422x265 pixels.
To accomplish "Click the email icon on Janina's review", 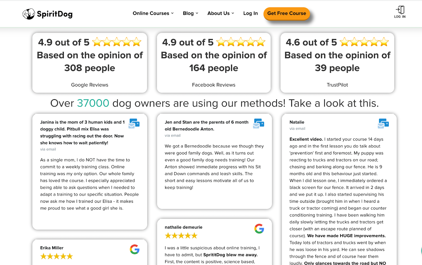I will coord(134,123).
